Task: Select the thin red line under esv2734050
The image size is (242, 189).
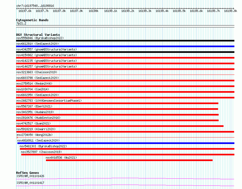Action: click(126, 137)
